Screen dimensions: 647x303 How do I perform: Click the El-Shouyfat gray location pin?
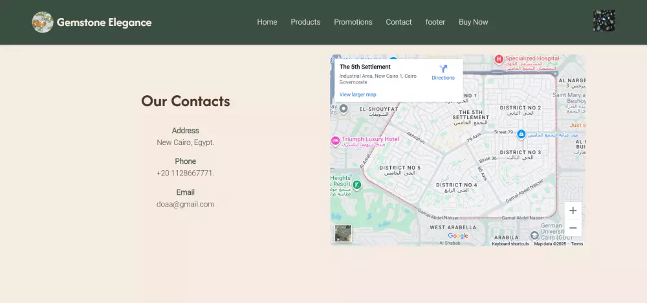(x=344, y=109)
